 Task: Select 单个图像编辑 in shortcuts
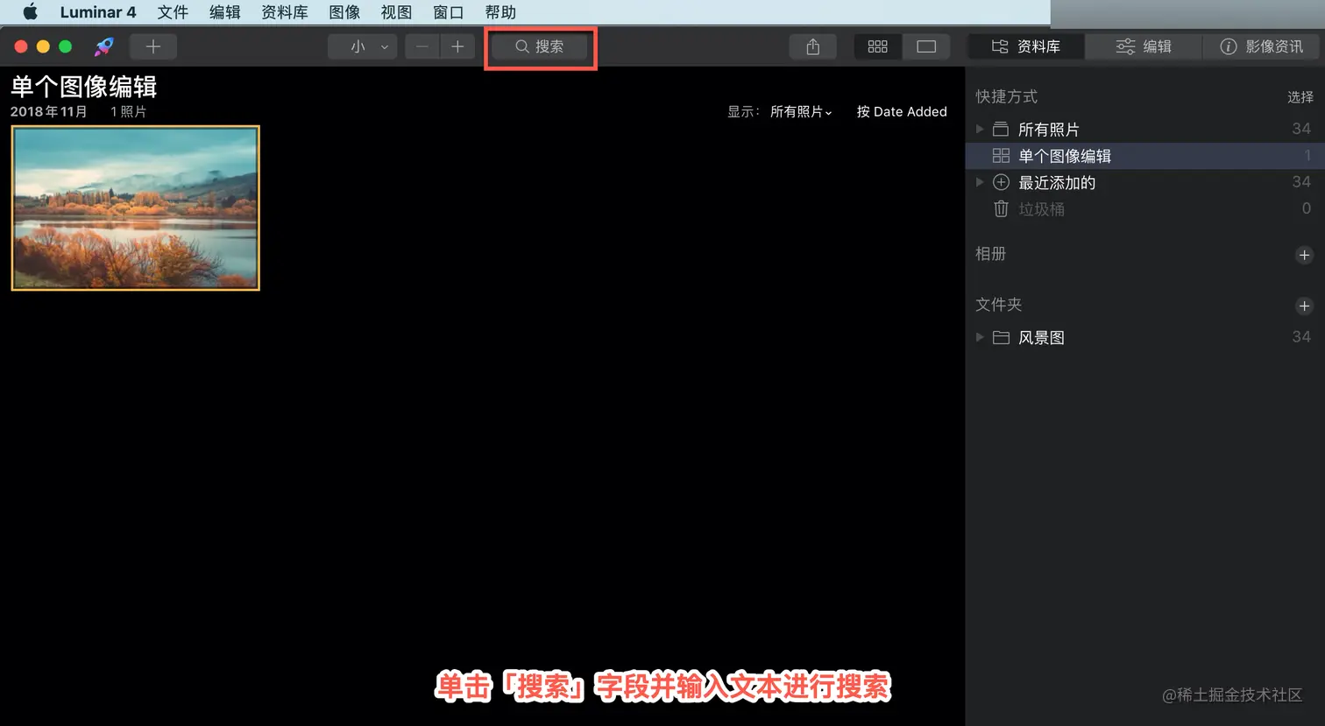(x=1144, y=156)
